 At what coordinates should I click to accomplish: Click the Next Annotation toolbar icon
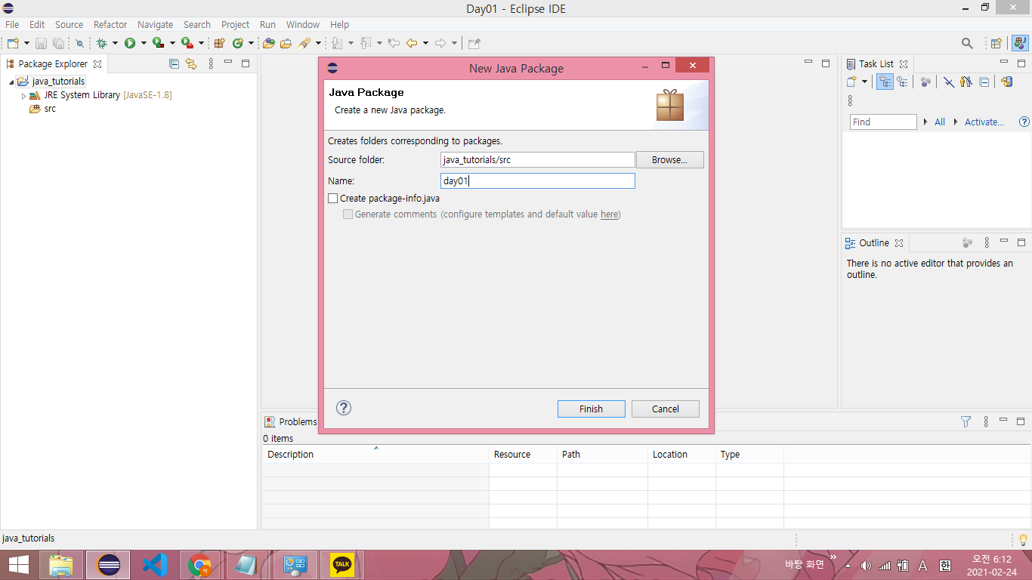337,43
